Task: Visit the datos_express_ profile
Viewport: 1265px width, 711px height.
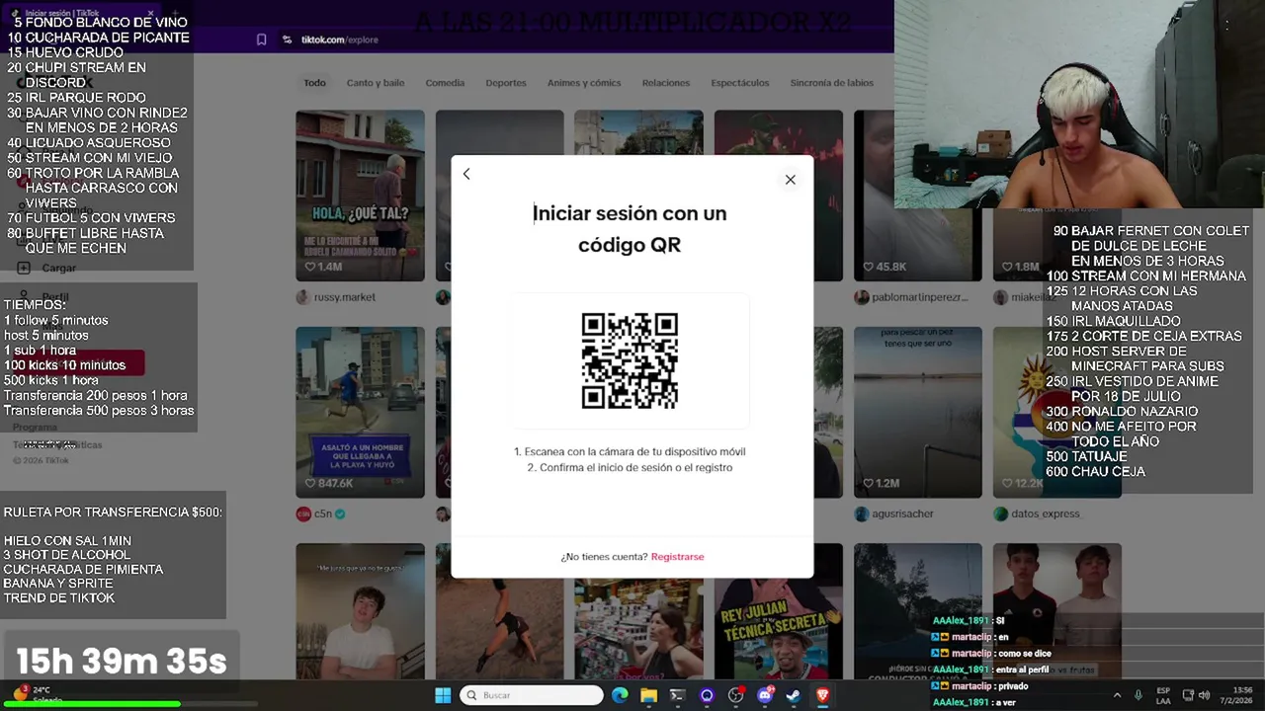Action: (1046, 513)
